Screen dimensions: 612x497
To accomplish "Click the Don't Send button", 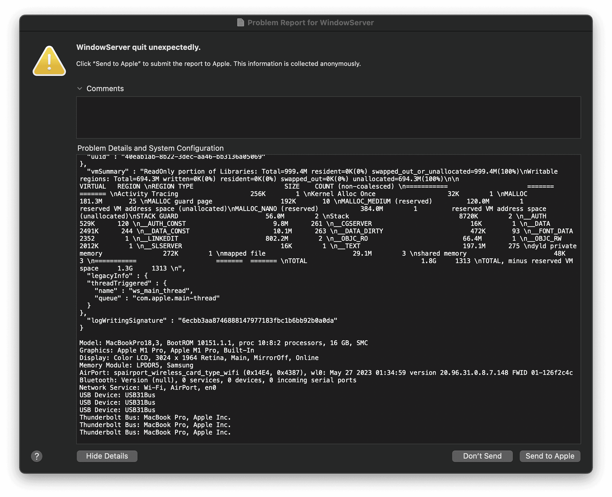I will click(x=482, y=456).
